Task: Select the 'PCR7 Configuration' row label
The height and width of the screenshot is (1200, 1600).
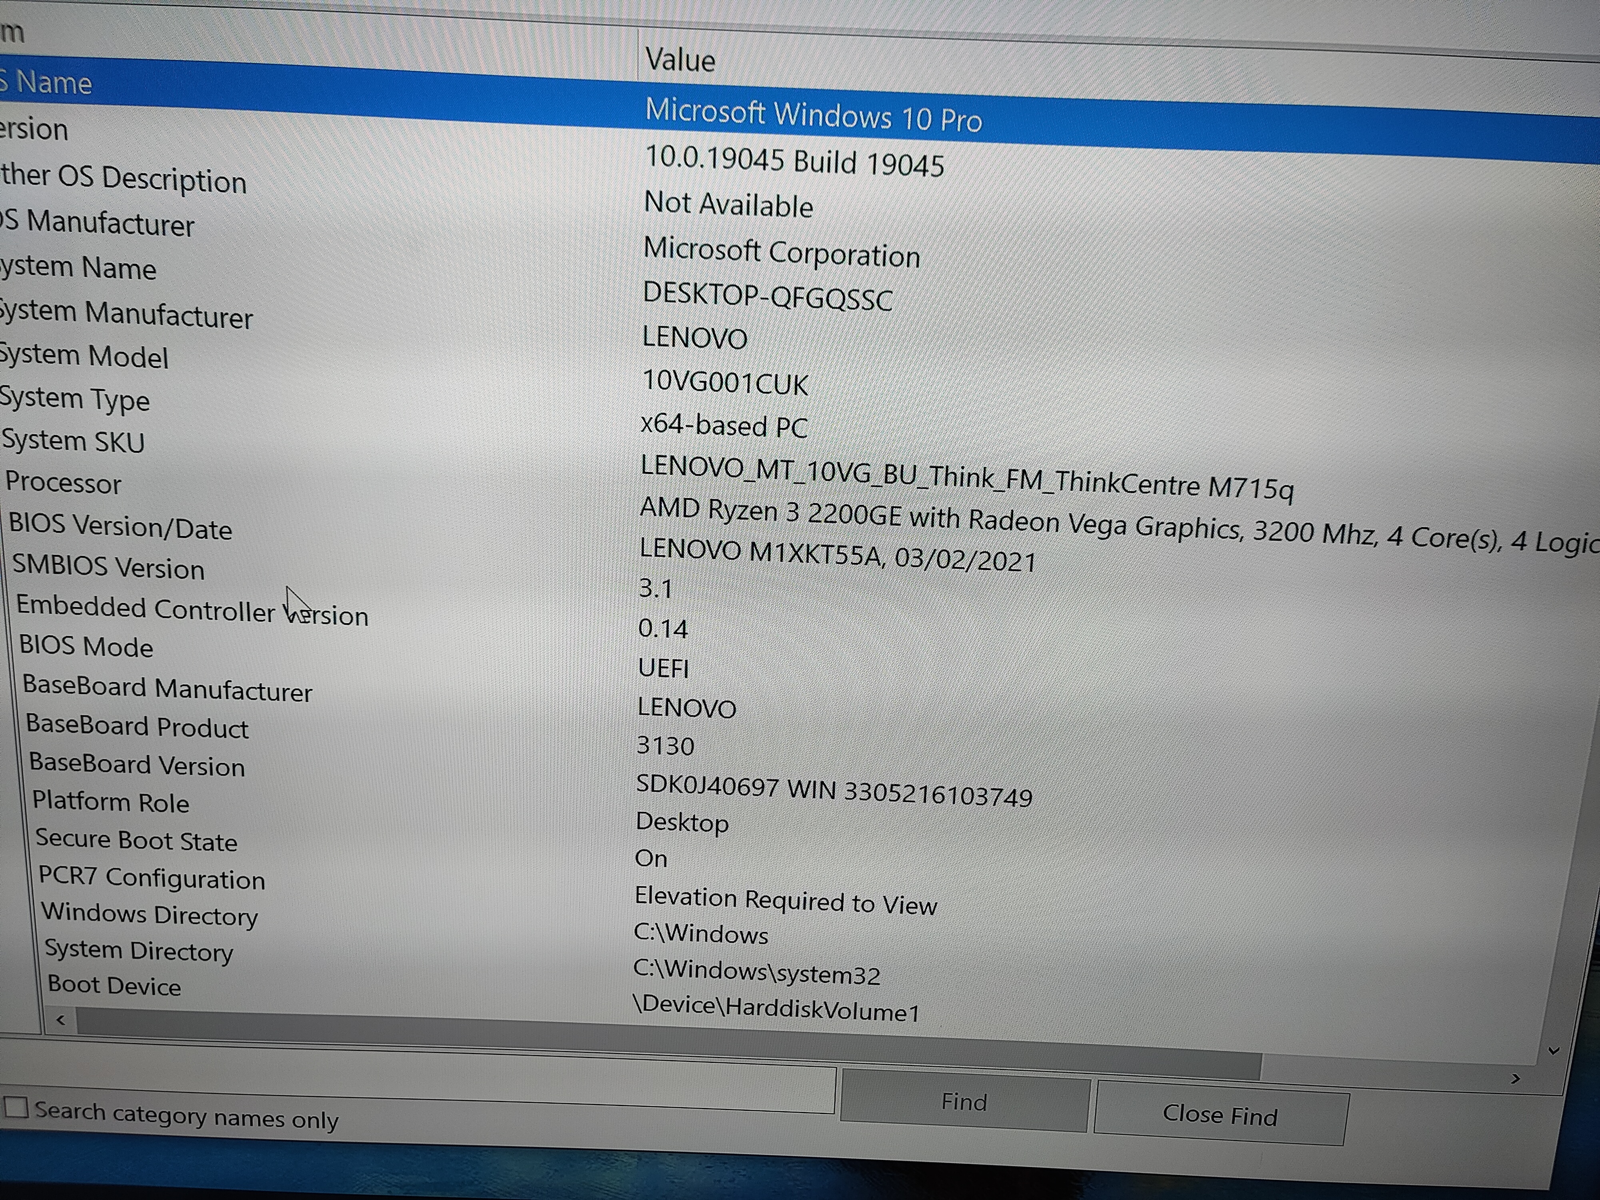Action: (152, 877)
